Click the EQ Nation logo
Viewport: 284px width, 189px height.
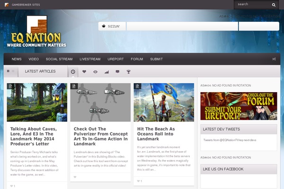(x=36, y=32)
